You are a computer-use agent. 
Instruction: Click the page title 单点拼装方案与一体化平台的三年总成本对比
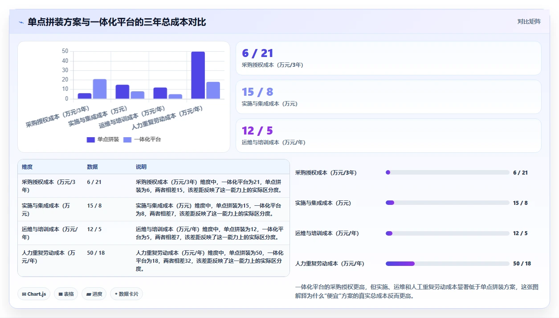117,22
